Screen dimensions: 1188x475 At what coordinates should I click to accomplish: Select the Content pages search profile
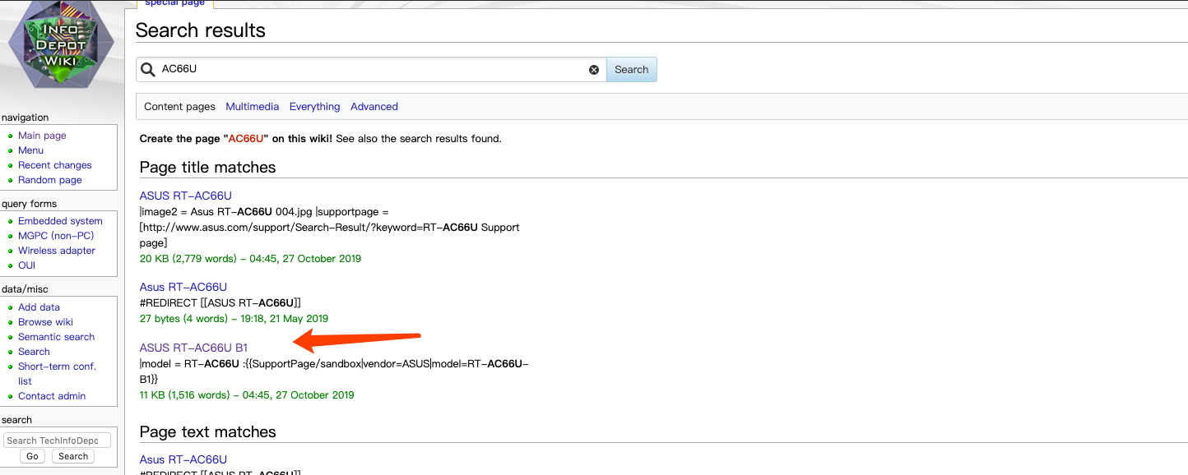coord(179,107)
